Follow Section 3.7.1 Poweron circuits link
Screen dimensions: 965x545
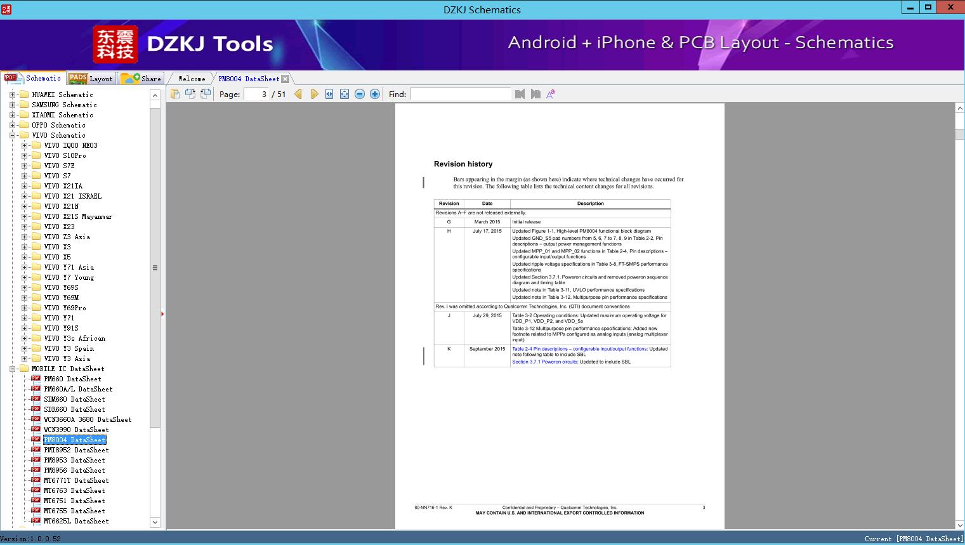(x=545, y=362)
